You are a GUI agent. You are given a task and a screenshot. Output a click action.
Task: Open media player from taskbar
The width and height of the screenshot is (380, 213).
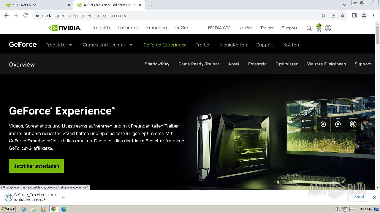44,209
